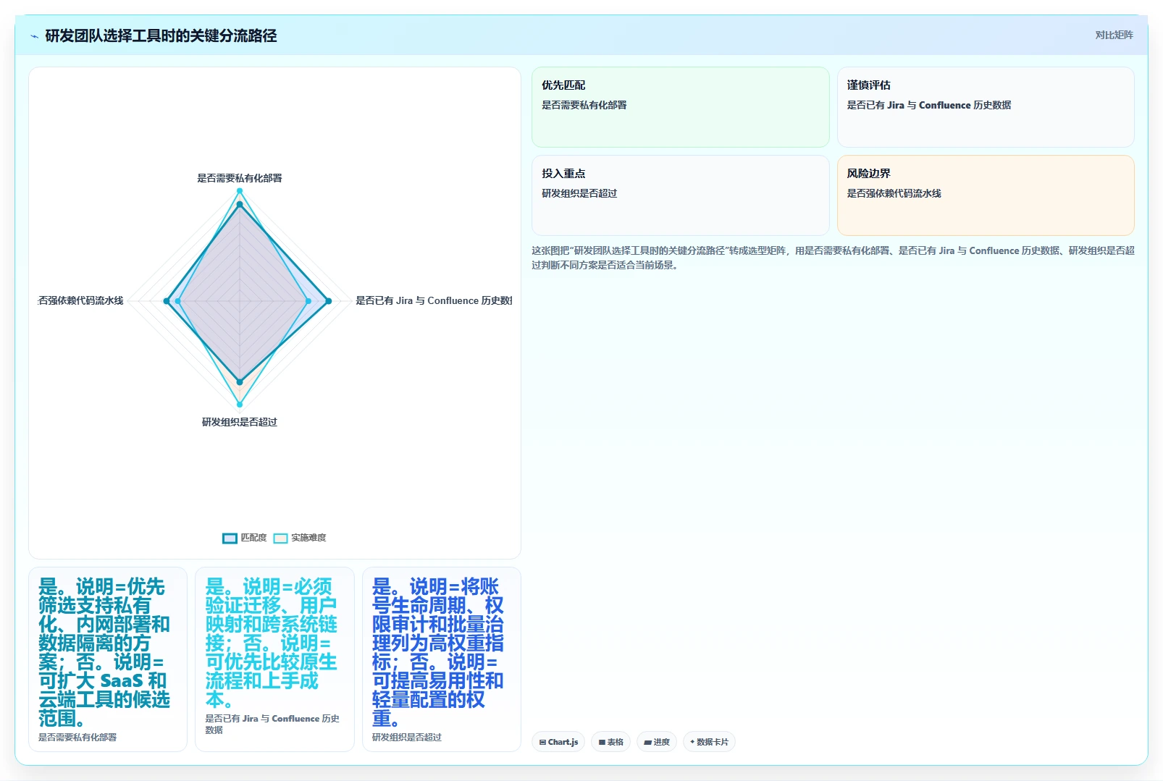The width and height of the screenshot is (1163, 781).
Task: Click the 数据卡片 tag icon
Action: [x=692, y=742]
